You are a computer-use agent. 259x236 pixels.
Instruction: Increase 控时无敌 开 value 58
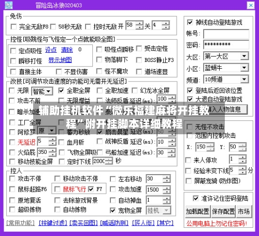click(x=140, y=23)
